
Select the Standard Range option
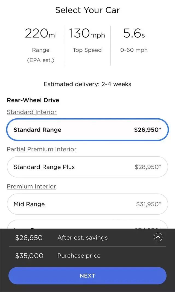(x=87, y=130)
